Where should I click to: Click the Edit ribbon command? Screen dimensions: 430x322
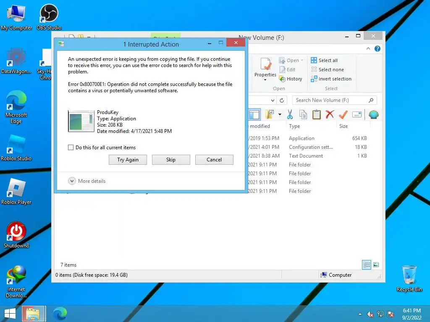coord(287,70)
